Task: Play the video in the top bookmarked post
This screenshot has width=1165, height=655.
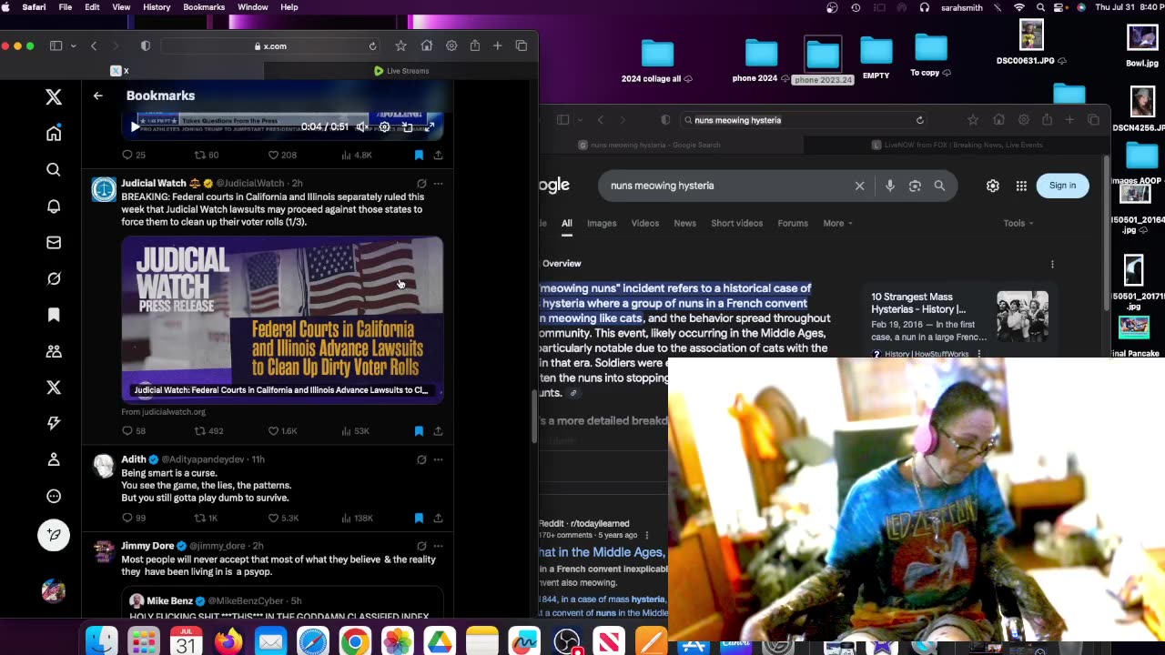Action: coord(136,127)
